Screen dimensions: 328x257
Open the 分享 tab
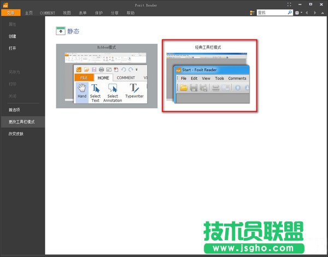click(115, 13)
